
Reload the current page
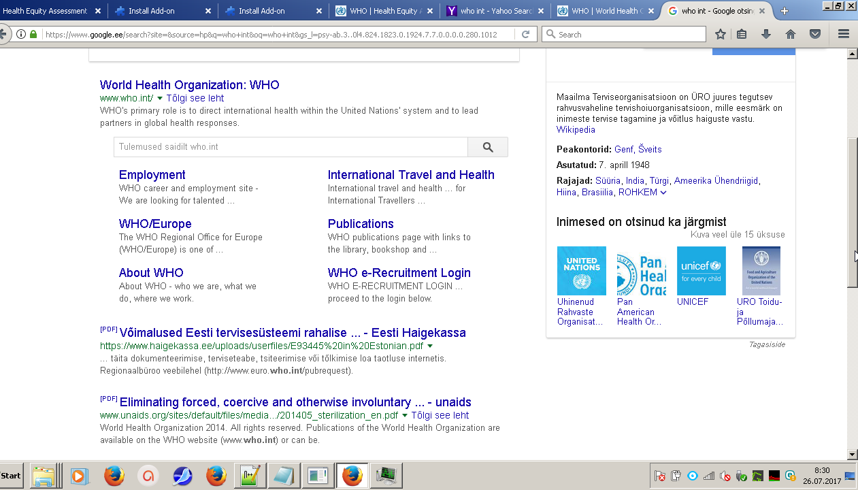click(526, 34)
